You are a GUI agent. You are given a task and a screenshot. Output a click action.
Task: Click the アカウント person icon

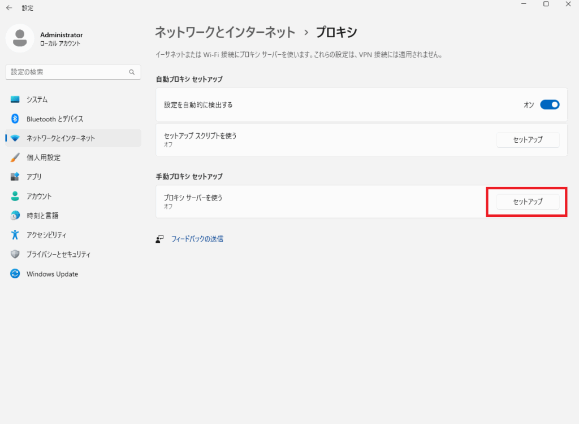tap(15, 196)
